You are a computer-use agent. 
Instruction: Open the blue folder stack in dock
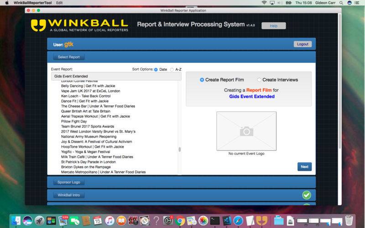[x=279, y=221]
